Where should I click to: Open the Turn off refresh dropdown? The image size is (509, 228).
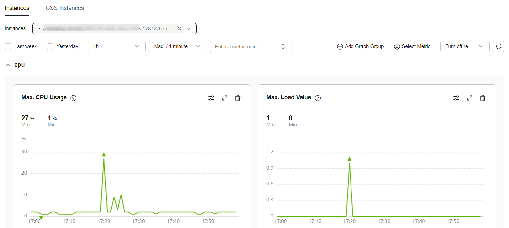pyautogui.click(x=465, y=47)
